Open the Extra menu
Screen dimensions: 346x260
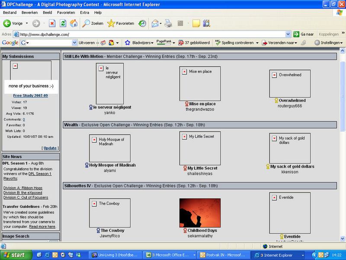pyautogui.click(x=84, y=13)
